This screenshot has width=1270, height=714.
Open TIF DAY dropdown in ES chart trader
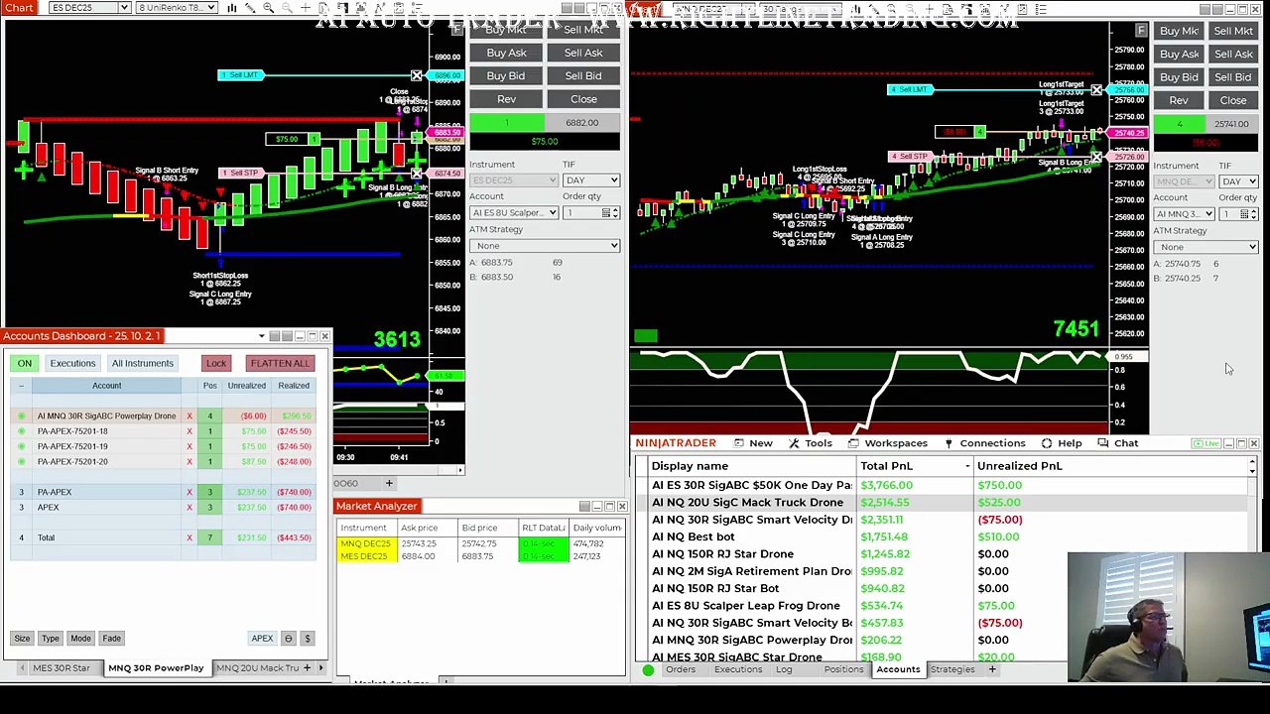click(591, 180)
